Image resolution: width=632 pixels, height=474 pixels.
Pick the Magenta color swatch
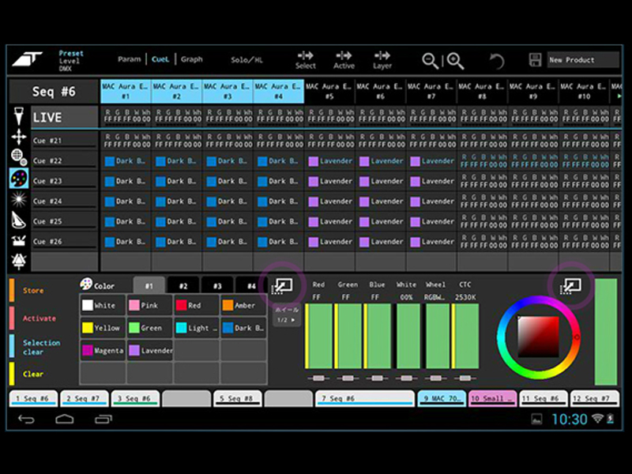[x=103, y=350]
